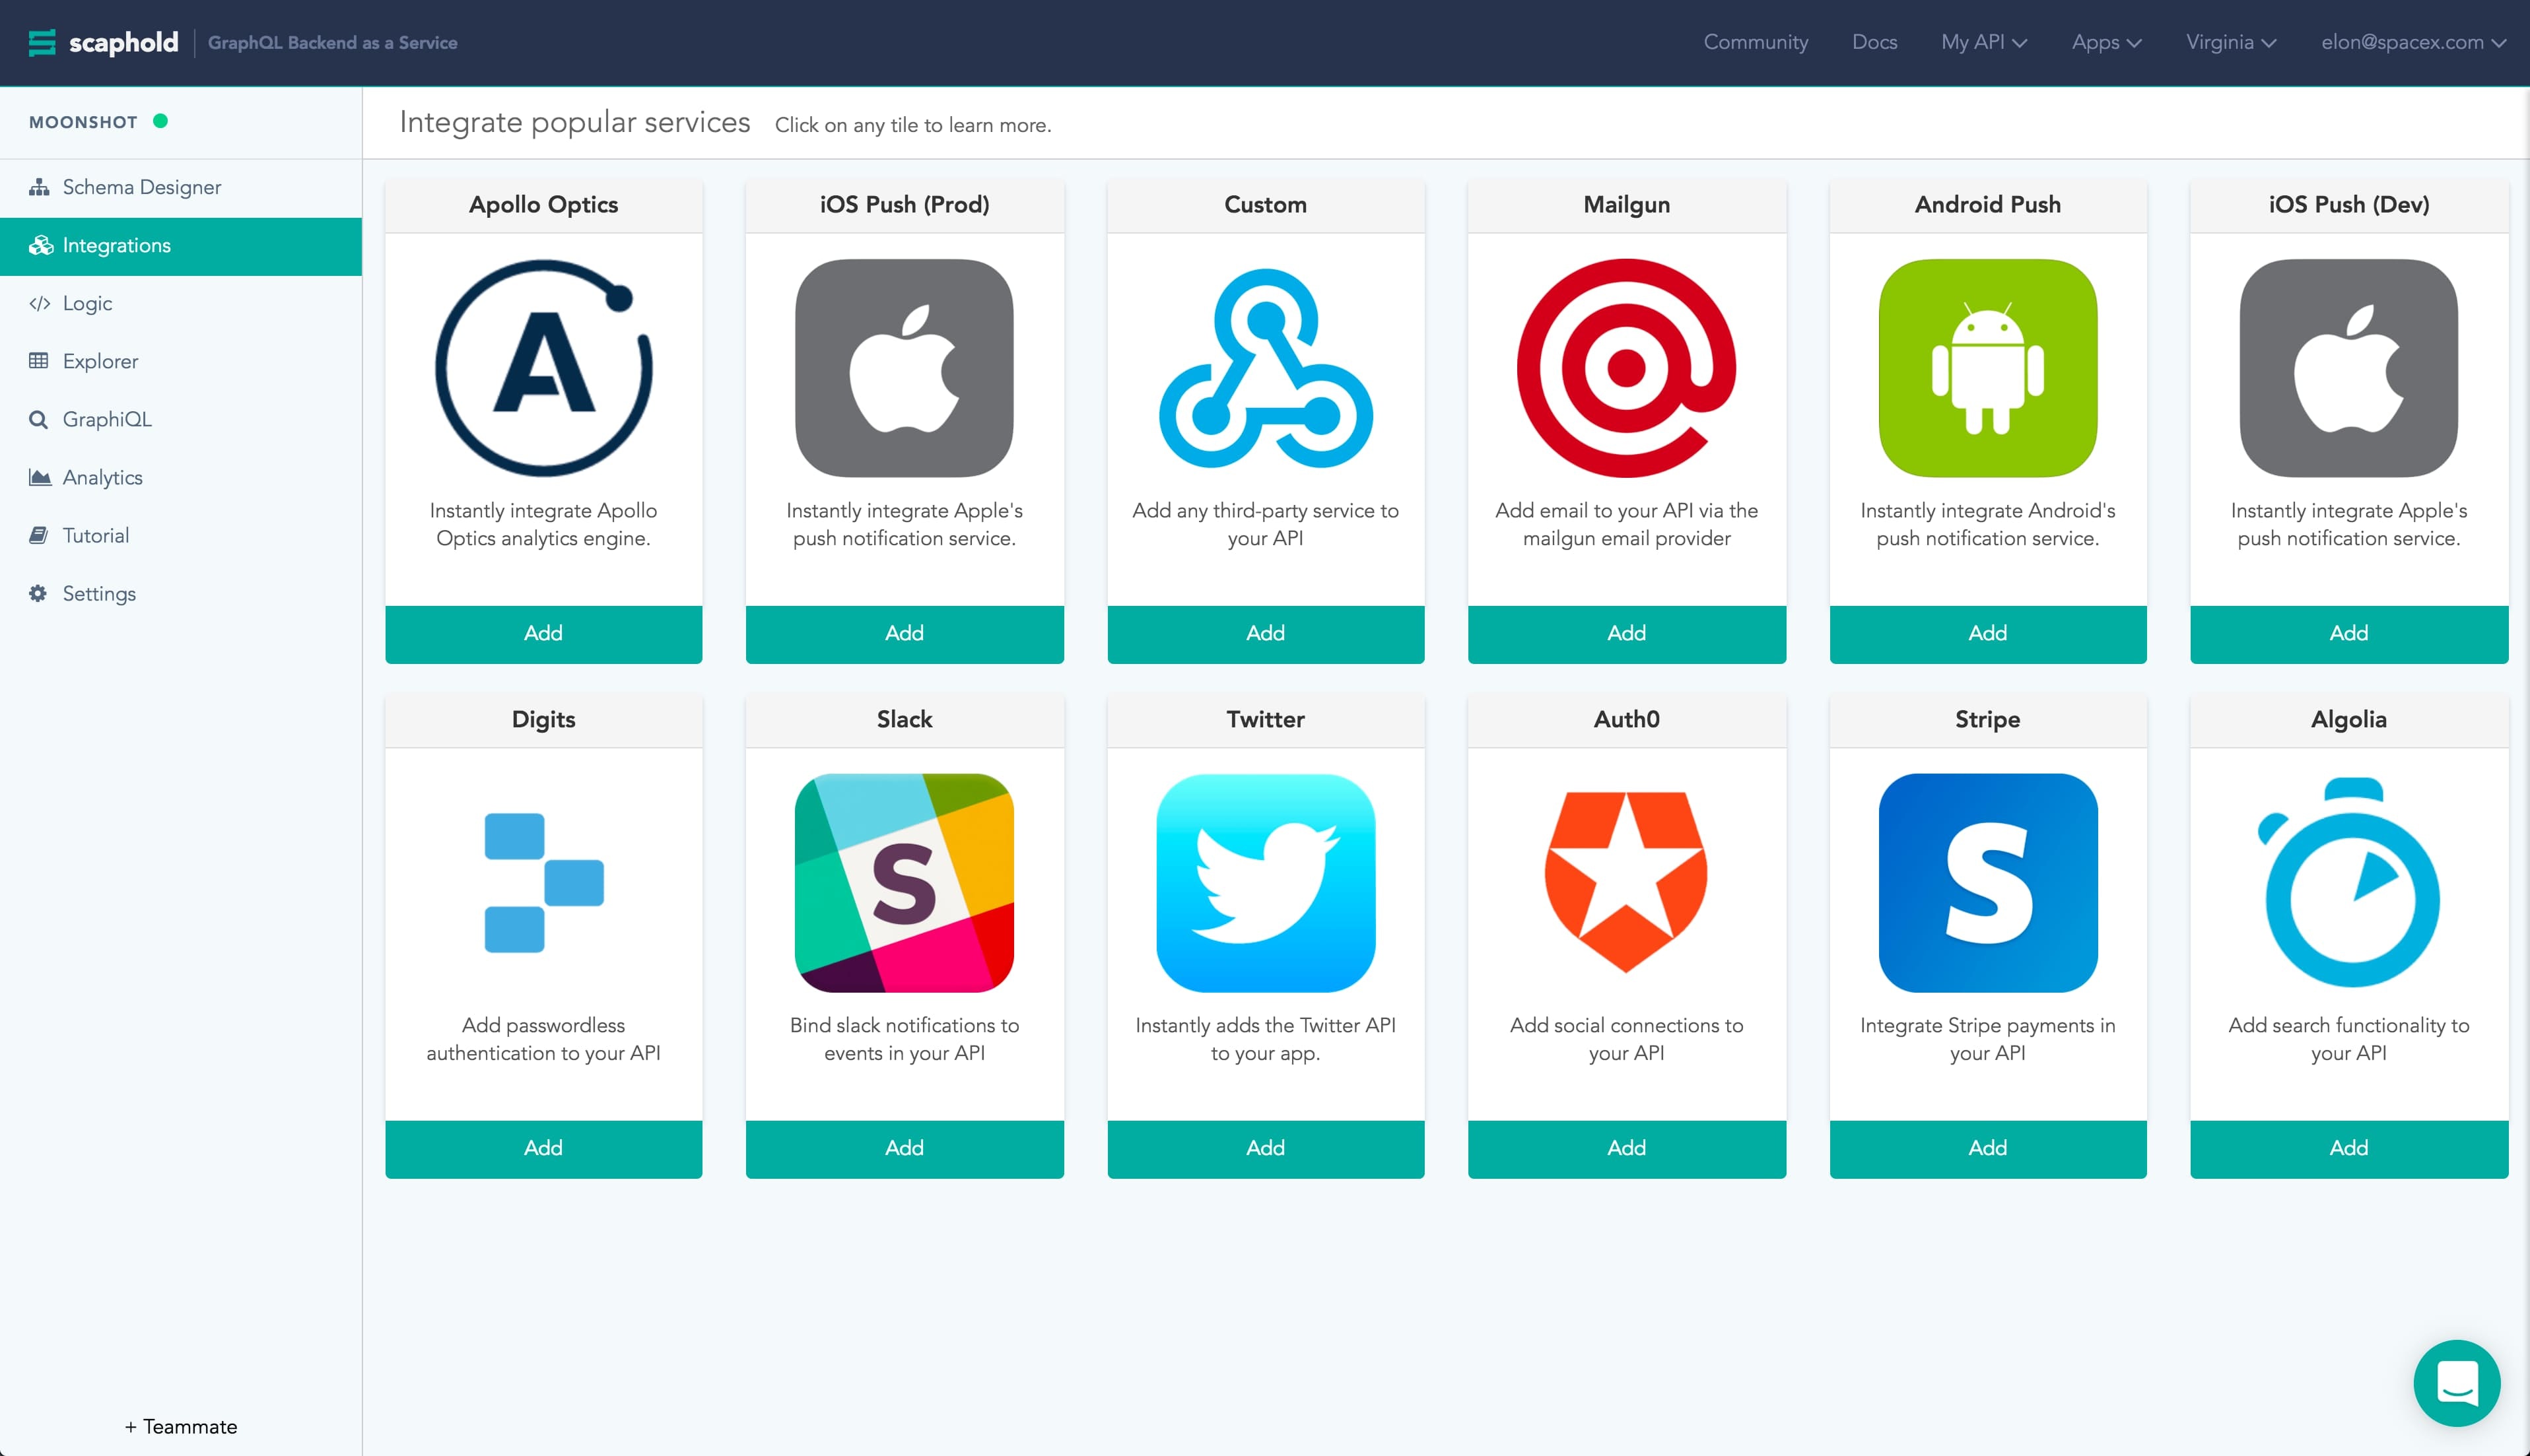
Task: Click the Algolia stopwatch icon
Action: 2348,882
